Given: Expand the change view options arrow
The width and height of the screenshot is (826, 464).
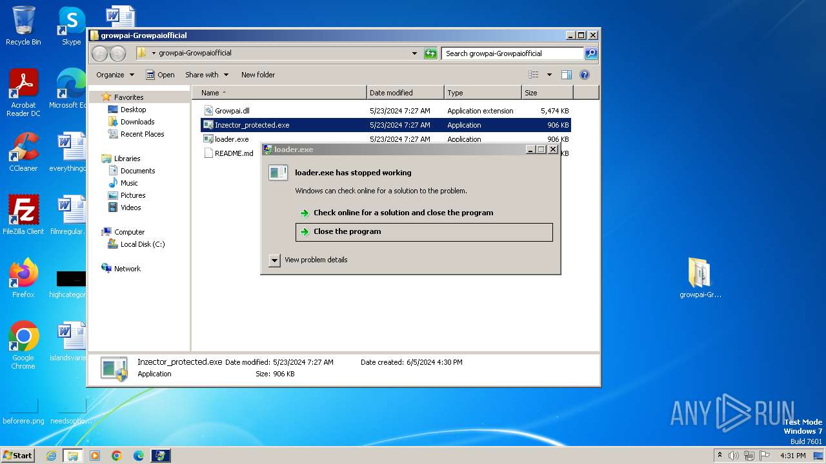Looking at the screenshot, I should pyautogui.click(x=549, y=75).
